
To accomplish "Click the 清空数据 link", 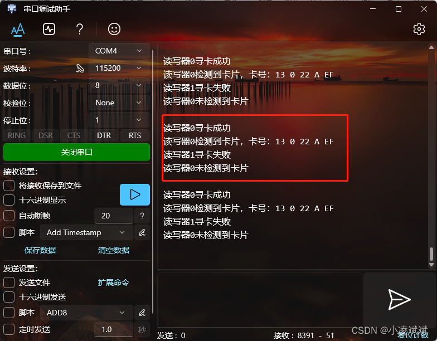I will coord(114,250).
